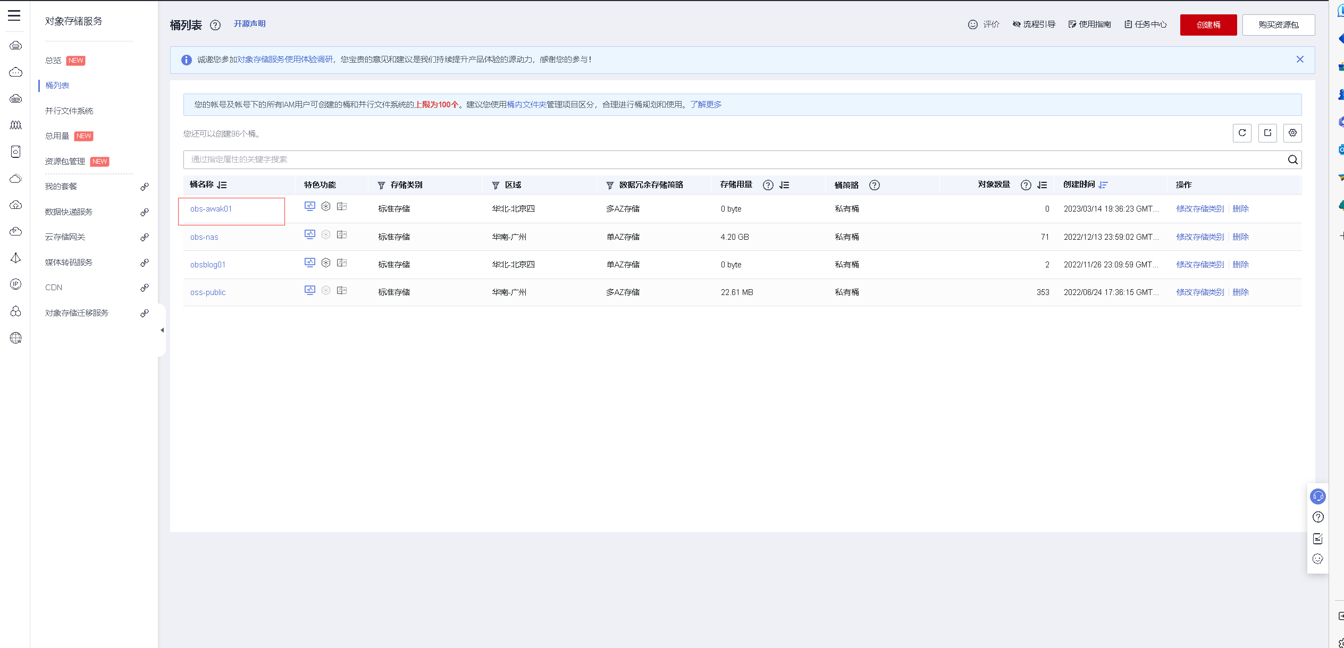Sort buckets by 桶名称 column
The height and width of the screenshot is (648, 1344).
(x=222, y=185)
